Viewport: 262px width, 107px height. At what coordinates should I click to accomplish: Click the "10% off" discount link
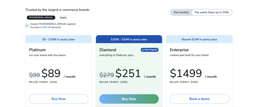[46, 27]
